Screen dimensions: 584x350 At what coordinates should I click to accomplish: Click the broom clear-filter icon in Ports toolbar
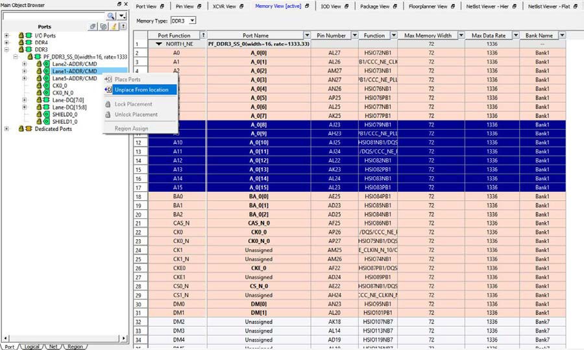click(x=114, y=27)
